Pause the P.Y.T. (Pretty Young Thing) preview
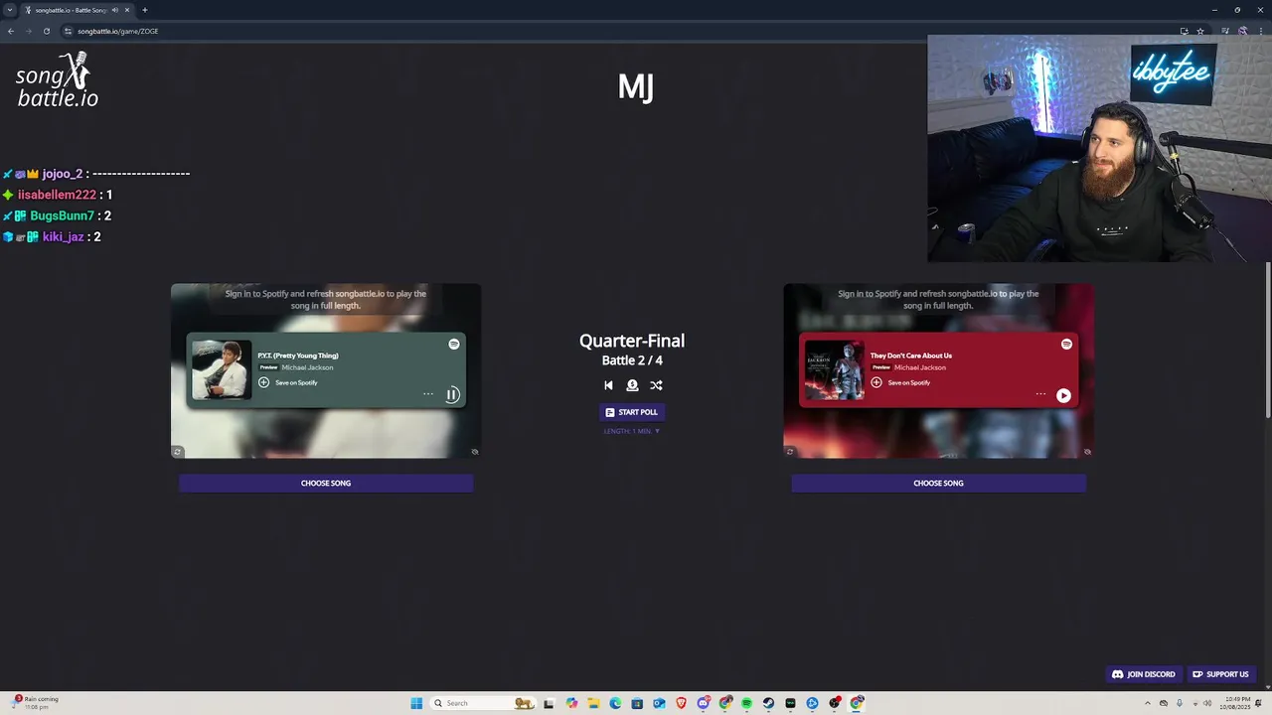This screenshot has height=715, width=1272. coord(452,394)
